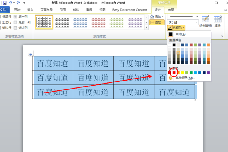This screenshot has width=228, height=152.
Task: Open the pen style line dropdown
Action: coord(197,17)
